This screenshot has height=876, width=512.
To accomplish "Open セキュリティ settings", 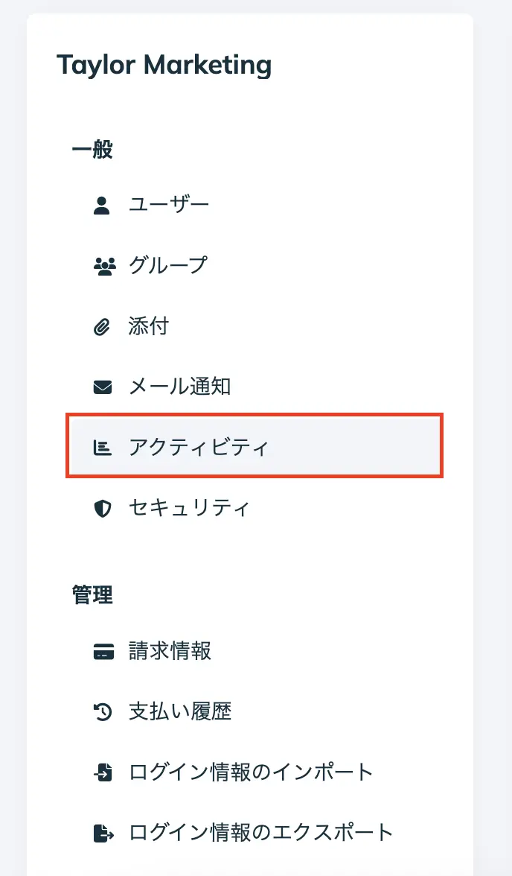I will 189,509.
